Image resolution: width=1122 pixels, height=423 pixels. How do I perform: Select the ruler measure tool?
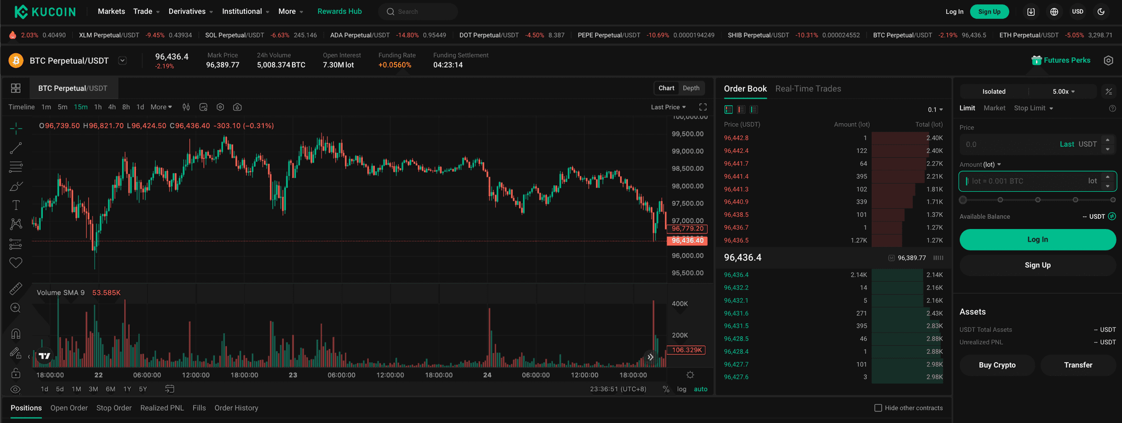point(16,289)
